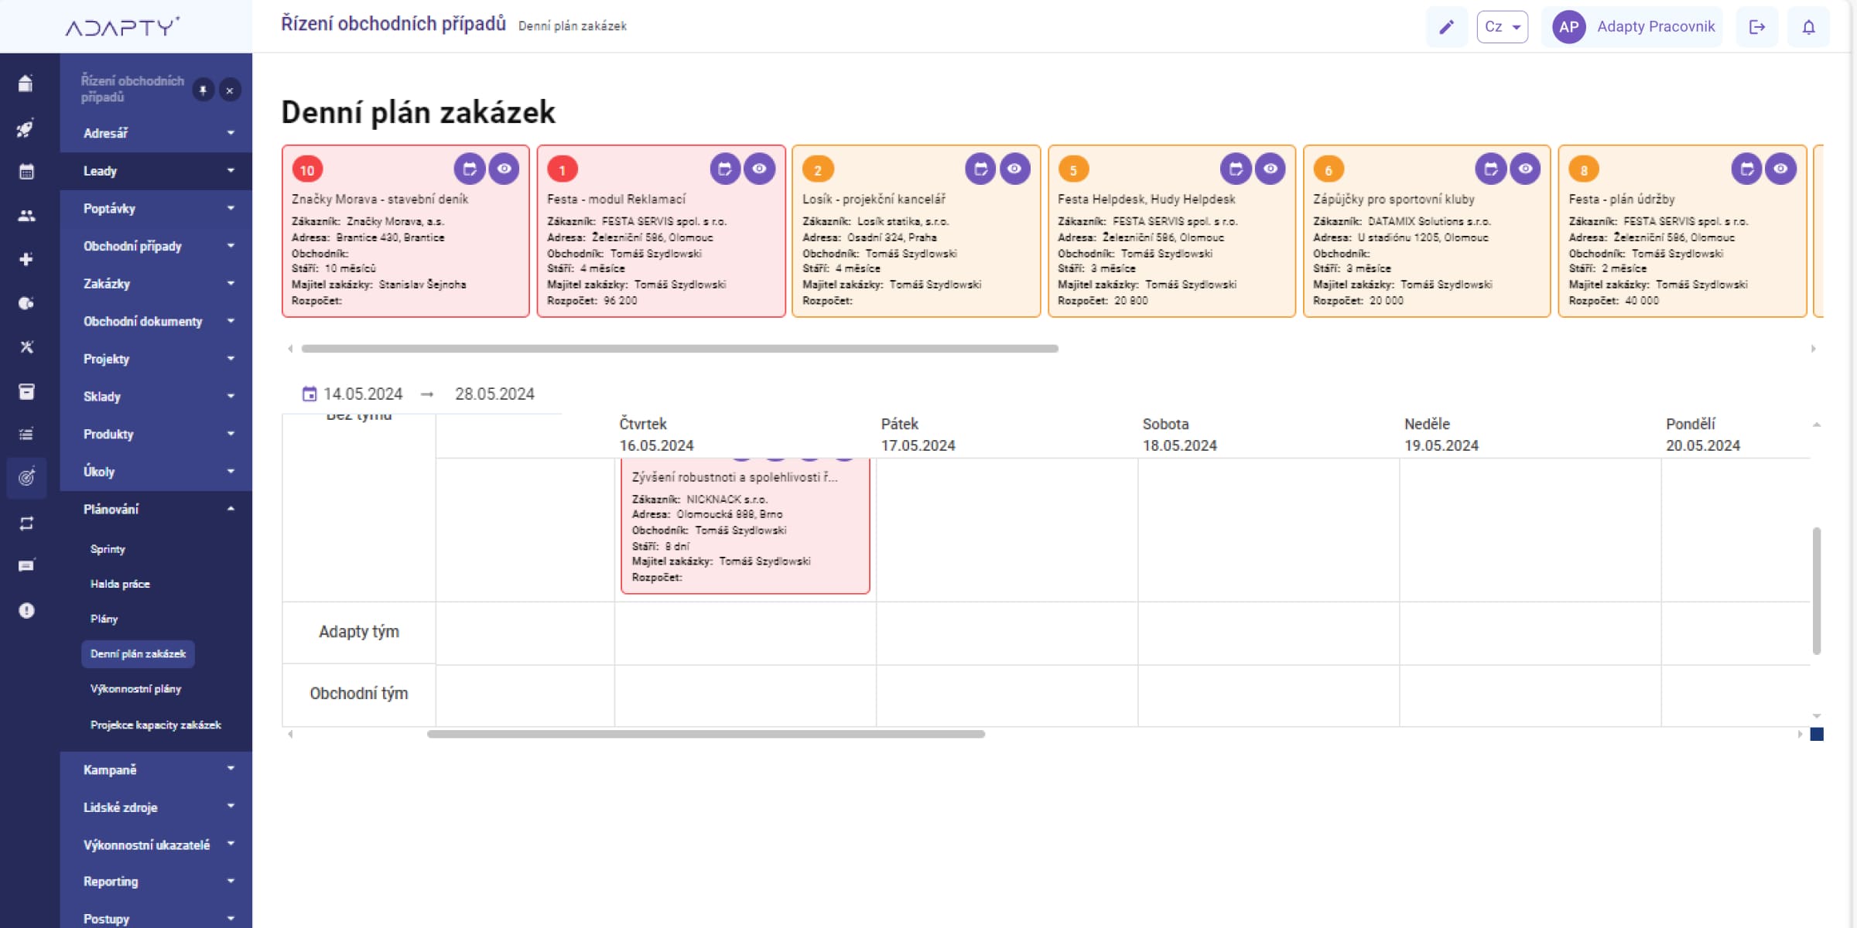Open the notifications bell icon
Screen dimensions: 1857x928
pos(1808,27)
